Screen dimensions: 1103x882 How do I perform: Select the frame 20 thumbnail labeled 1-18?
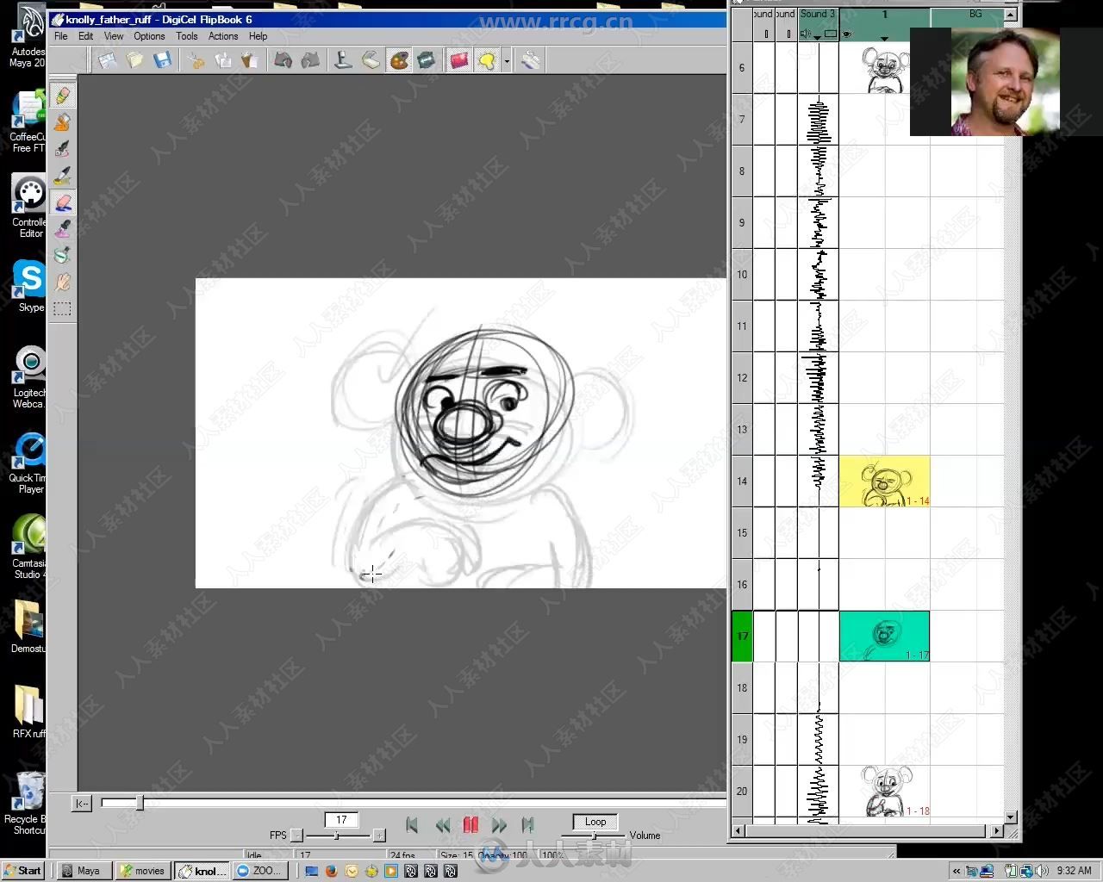click(884, 792)
